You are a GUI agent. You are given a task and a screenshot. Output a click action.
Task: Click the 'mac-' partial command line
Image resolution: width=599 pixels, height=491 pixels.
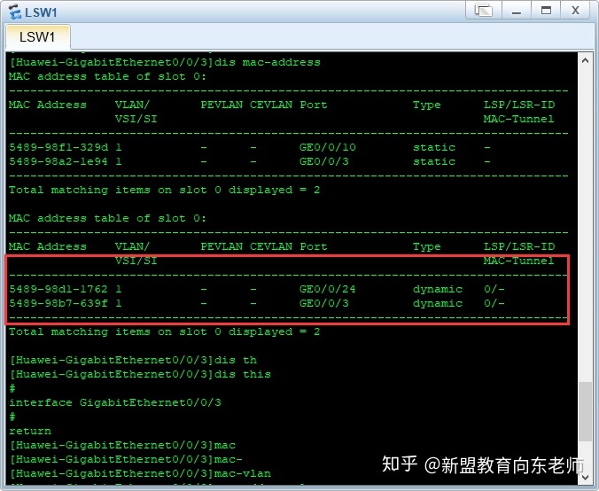point(126,459)
